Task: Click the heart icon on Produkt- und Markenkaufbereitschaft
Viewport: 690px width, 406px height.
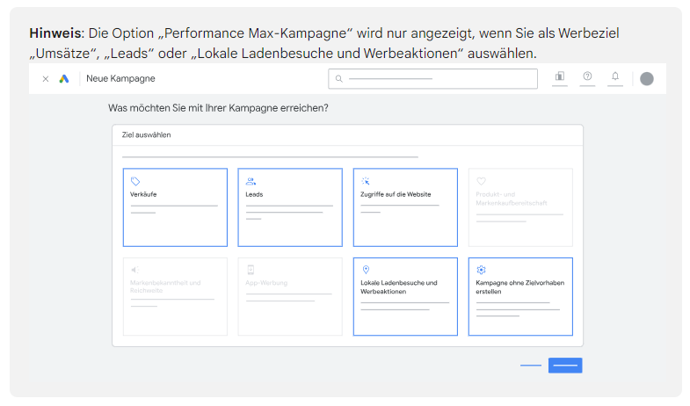Action: coord(481,181)
